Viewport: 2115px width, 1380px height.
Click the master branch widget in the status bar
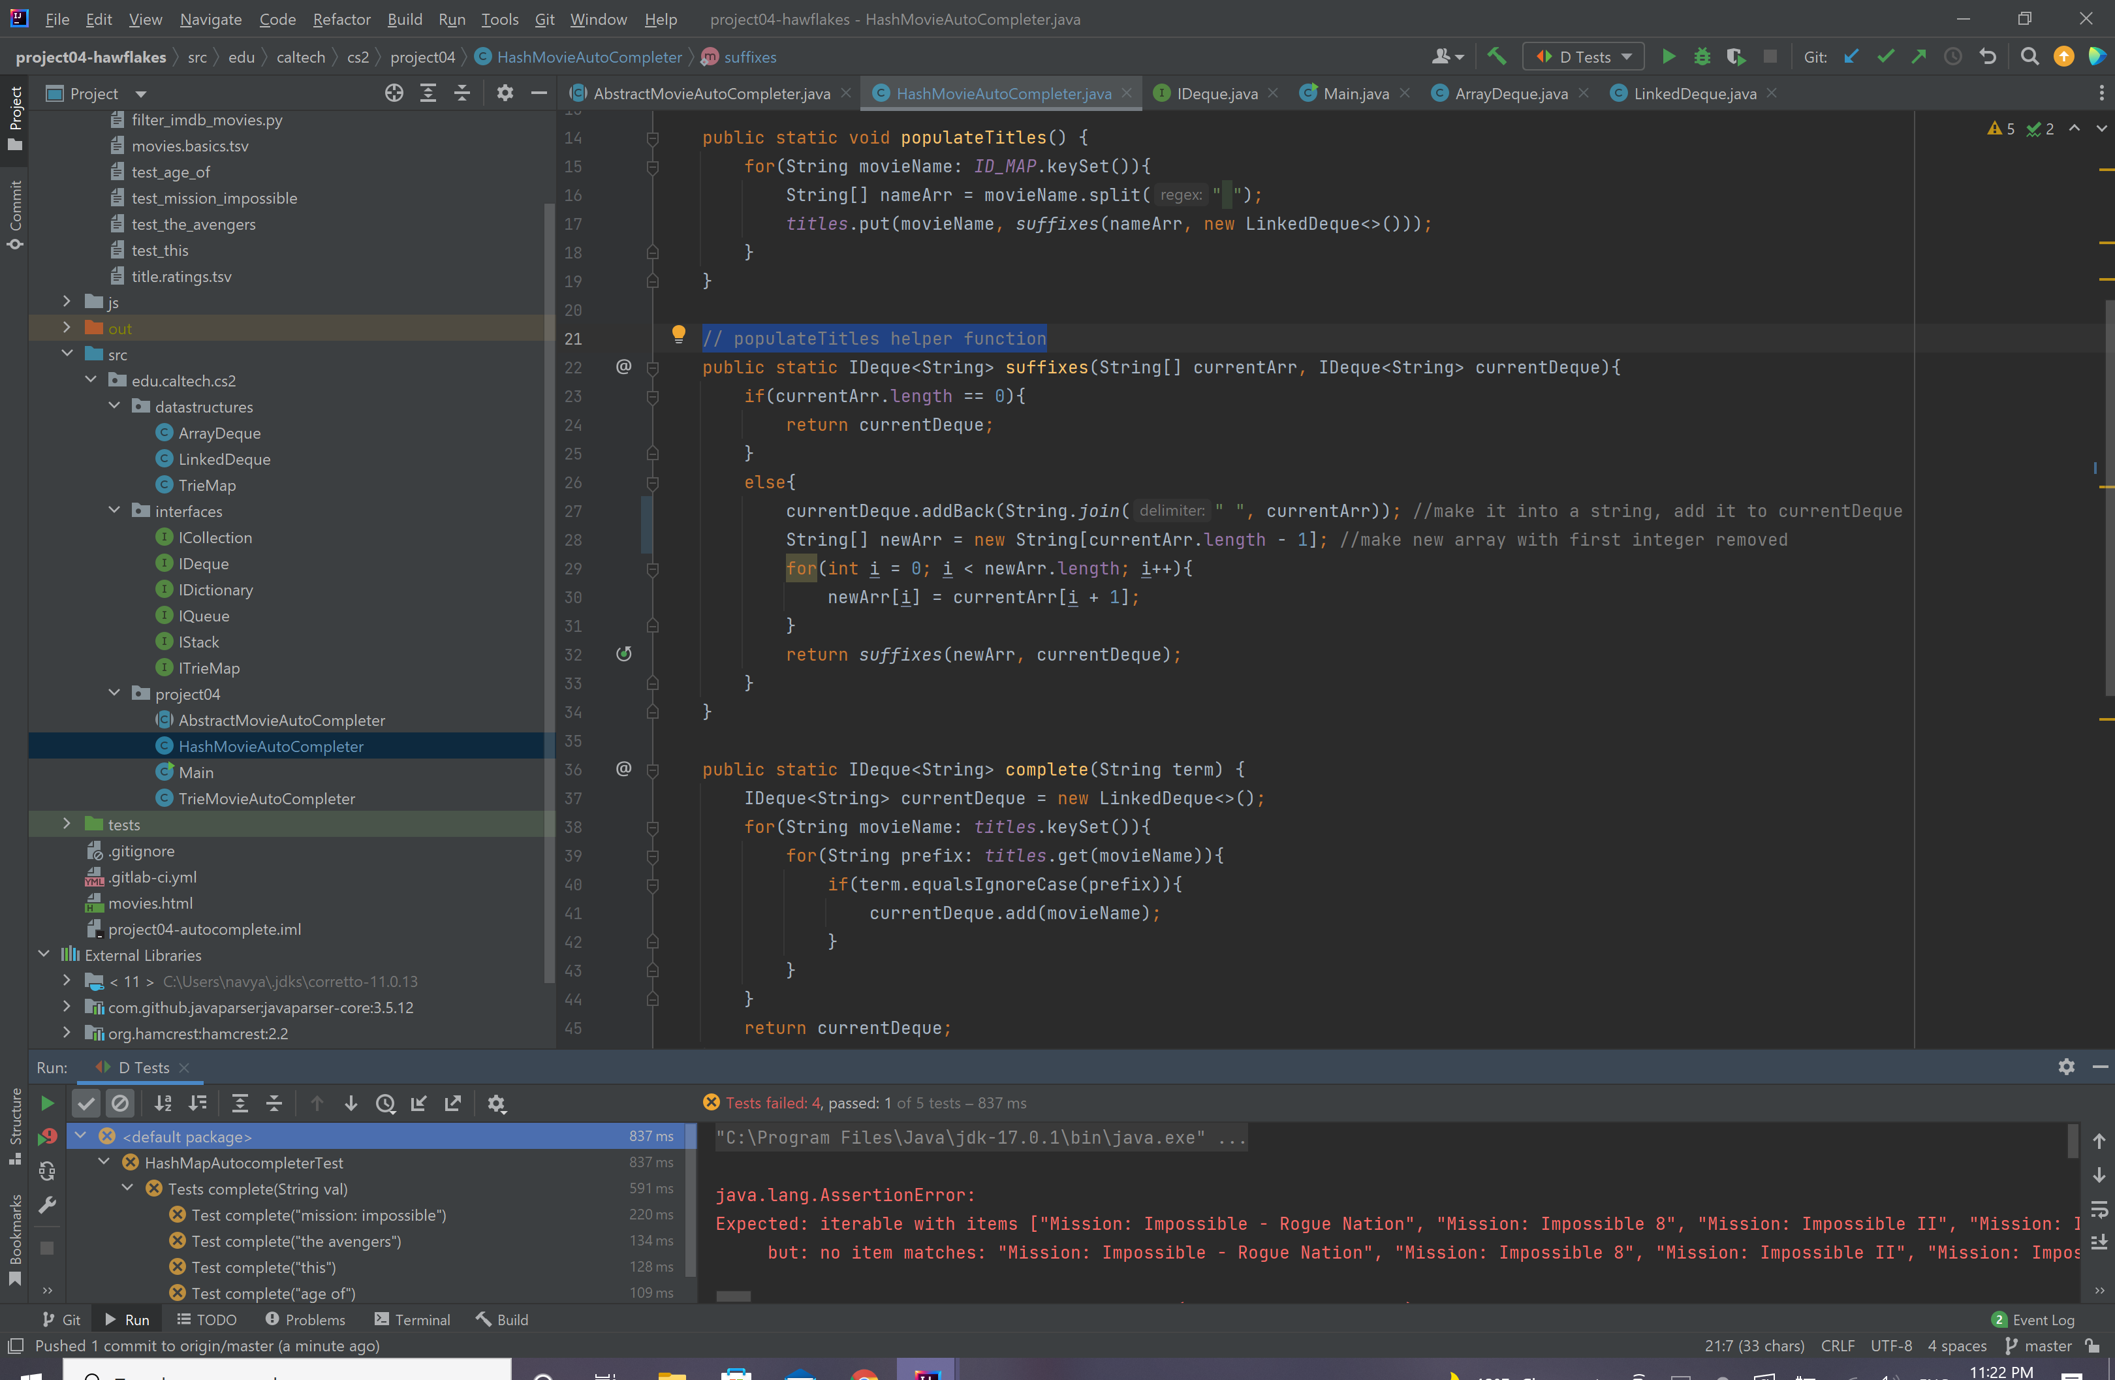coord(2039,1345)
